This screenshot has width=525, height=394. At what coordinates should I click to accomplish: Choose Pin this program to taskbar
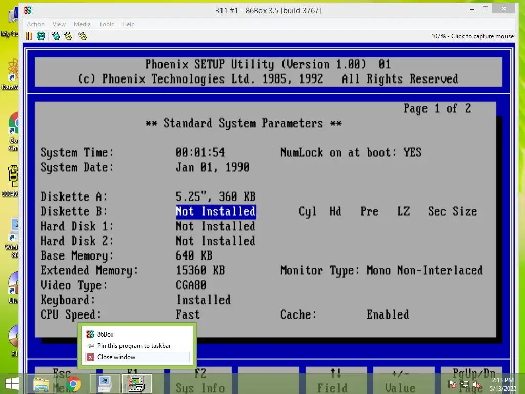coord(137,346)
